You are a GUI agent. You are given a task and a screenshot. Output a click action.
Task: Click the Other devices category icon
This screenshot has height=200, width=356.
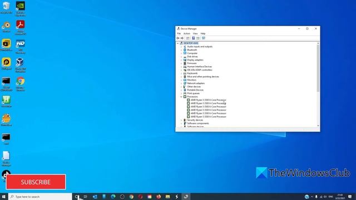coord(185,87)
